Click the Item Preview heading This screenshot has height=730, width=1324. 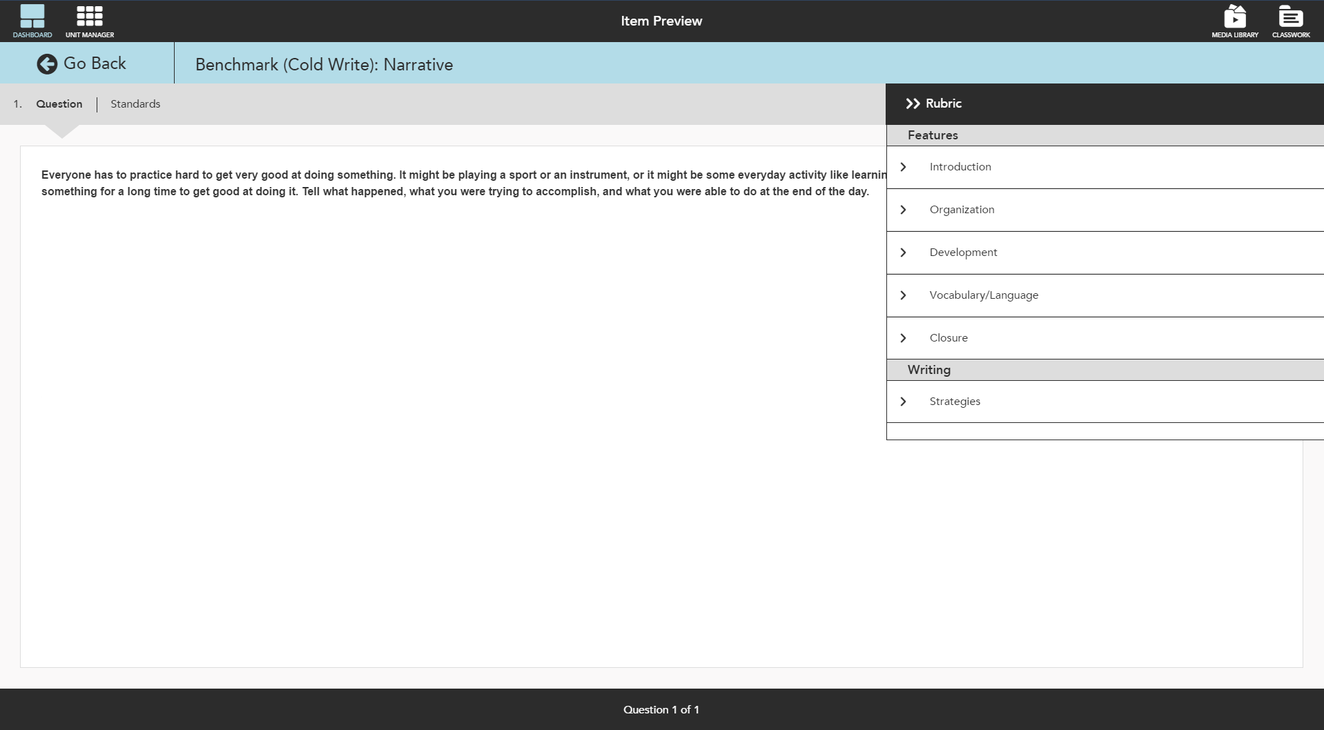(661, 21)
